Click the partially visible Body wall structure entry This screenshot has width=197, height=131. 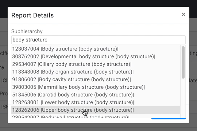tap(96, 116)
